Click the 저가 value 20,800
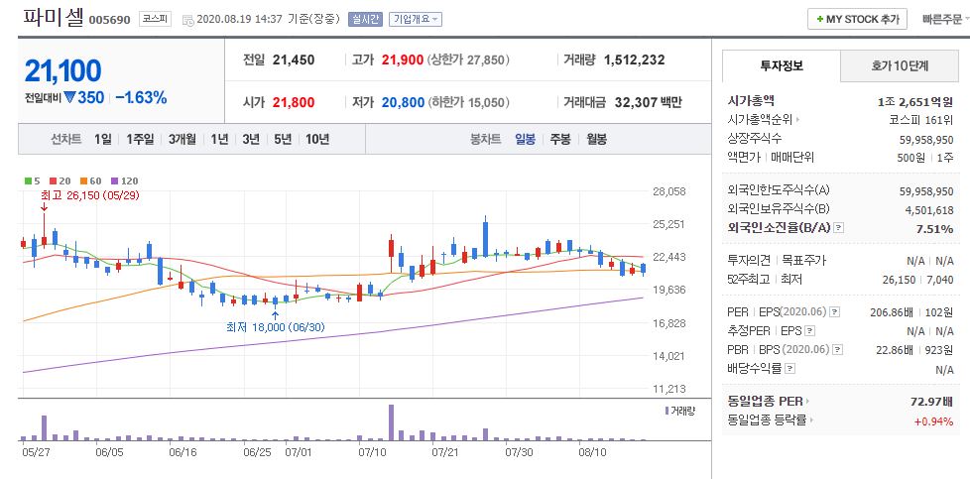Screen dimensions: 970x479 403,102
